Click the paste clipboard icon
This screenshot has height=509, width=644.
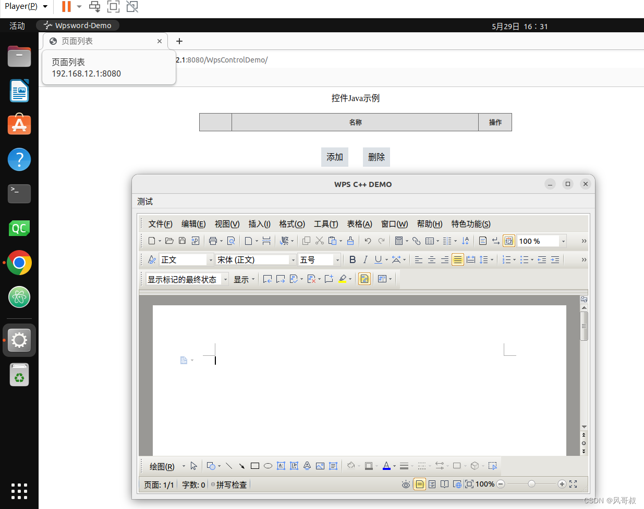(x=332, y=241)
